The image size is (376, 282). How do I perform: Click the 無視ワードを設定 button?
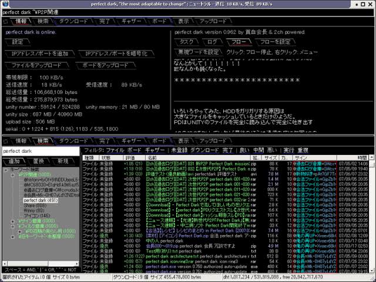199,52
